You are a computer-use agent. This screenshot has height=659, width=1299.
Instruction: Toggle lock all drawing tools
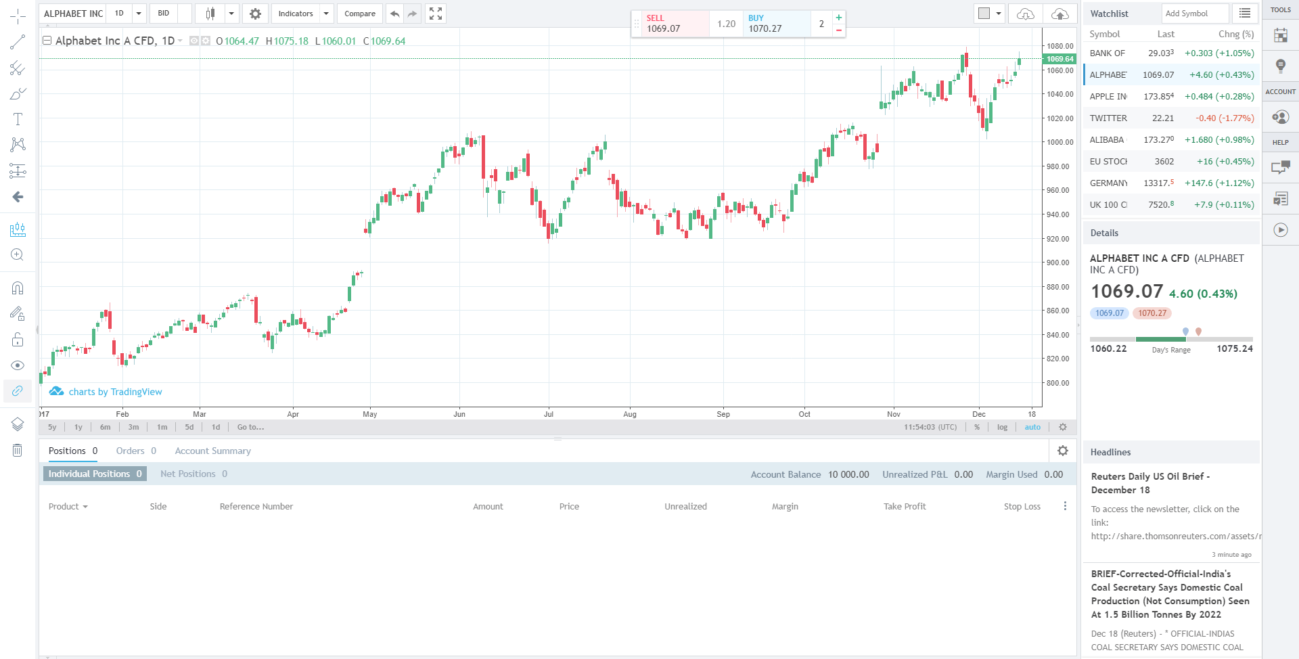(18, 339)
